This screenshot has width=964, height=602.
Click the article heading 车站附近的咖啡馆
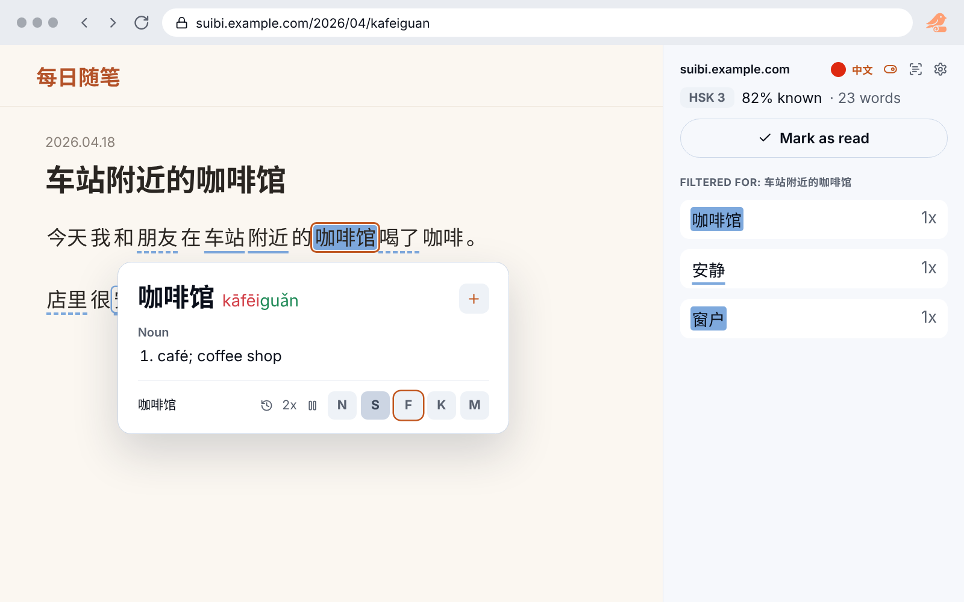click(166, 180)
